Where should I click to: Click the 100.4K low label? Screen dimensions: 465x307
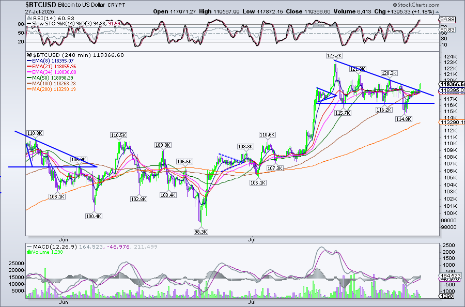coord(94,217)
